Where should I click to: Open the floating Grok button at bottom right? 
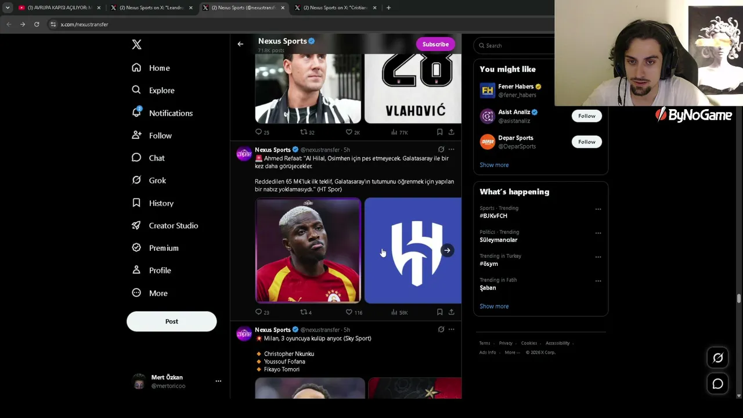718,358
